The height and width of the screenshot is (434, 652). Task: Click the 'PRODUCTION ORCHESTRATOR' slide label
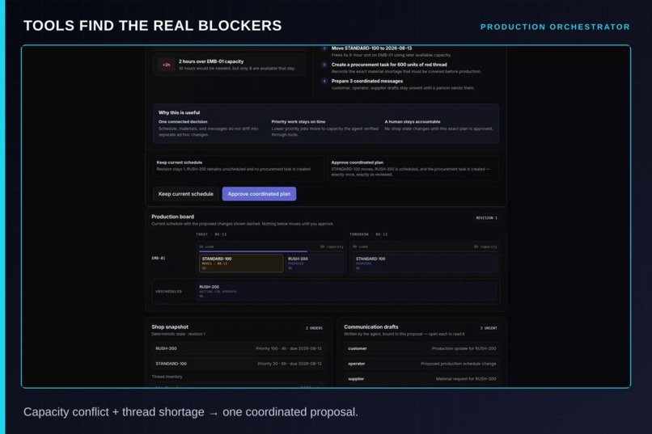pos(555,27)
